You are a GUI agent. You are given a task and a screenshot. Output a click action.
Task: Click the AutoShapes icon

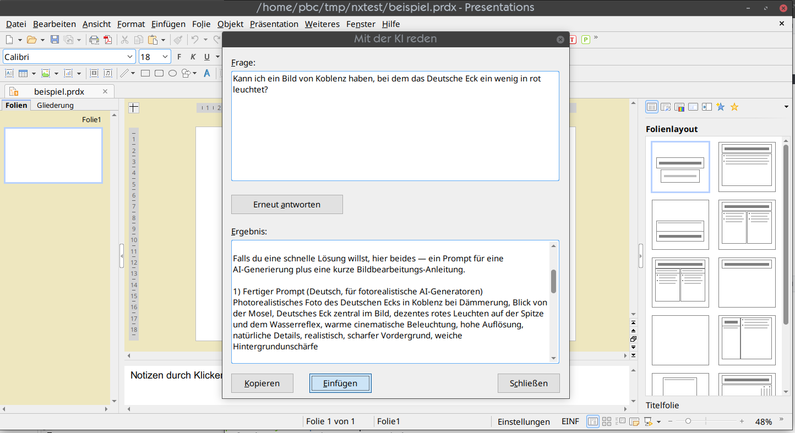point(186,73)
